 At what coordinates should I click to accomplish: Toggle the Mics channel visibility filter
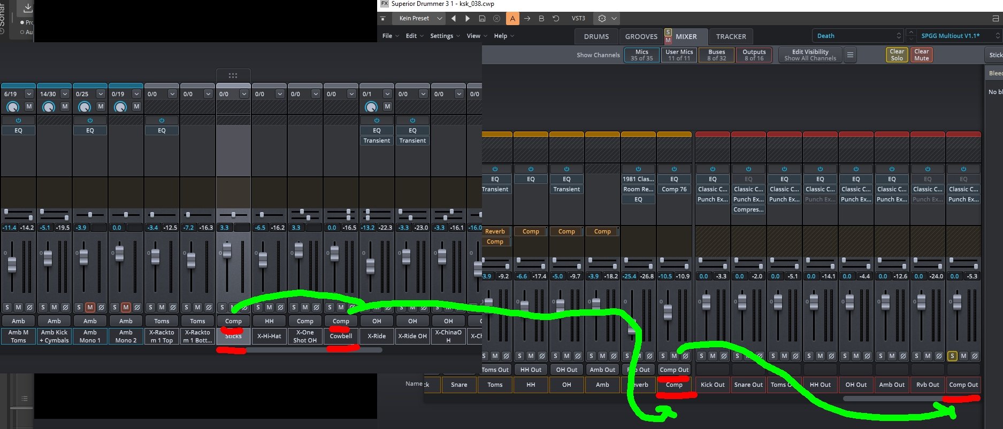641,55
